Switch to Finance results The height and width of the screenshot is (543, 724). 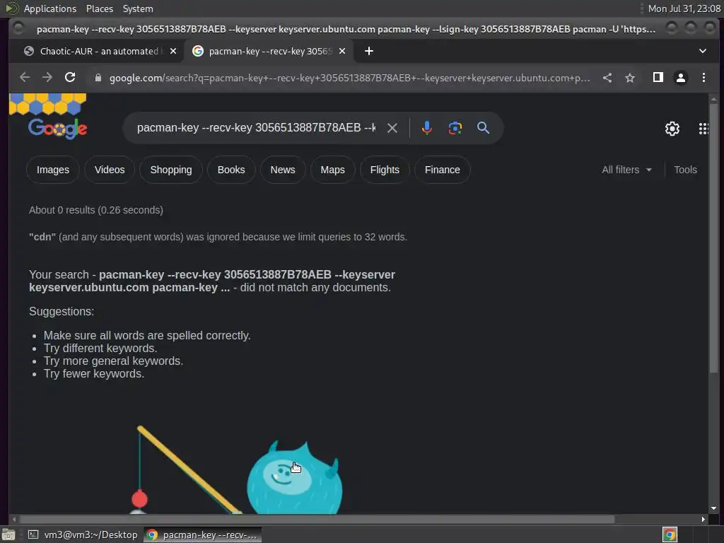click(x=443, y=170)
